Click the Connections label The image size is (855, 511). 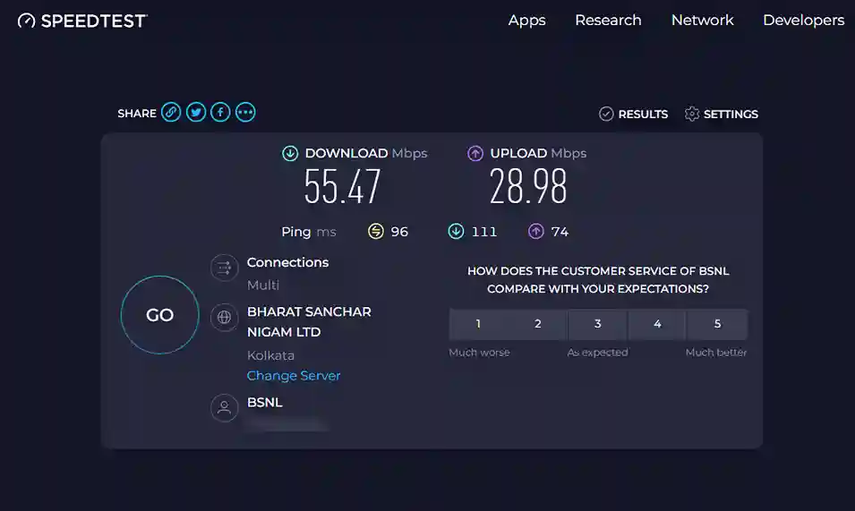pos(288,262)
